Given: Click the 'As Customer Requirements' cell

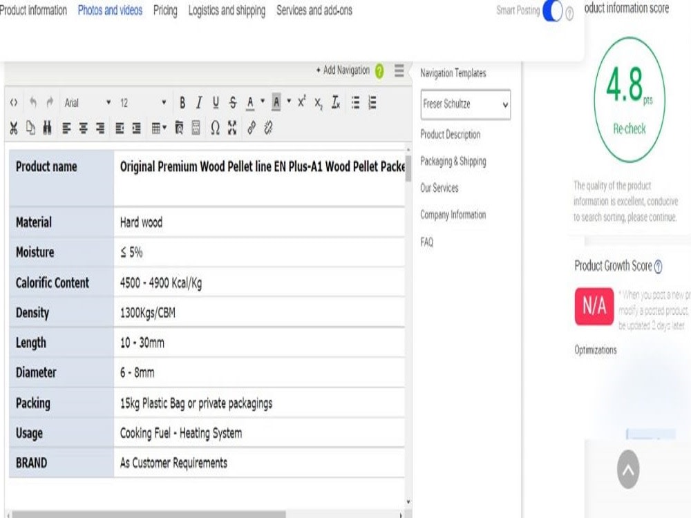Looking at the screenshot, I should tap(259, 463).
